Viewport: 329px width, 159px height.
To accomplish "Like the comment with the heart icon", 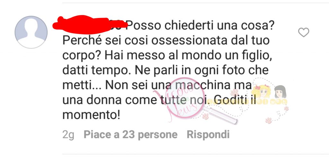I will 304,32.
